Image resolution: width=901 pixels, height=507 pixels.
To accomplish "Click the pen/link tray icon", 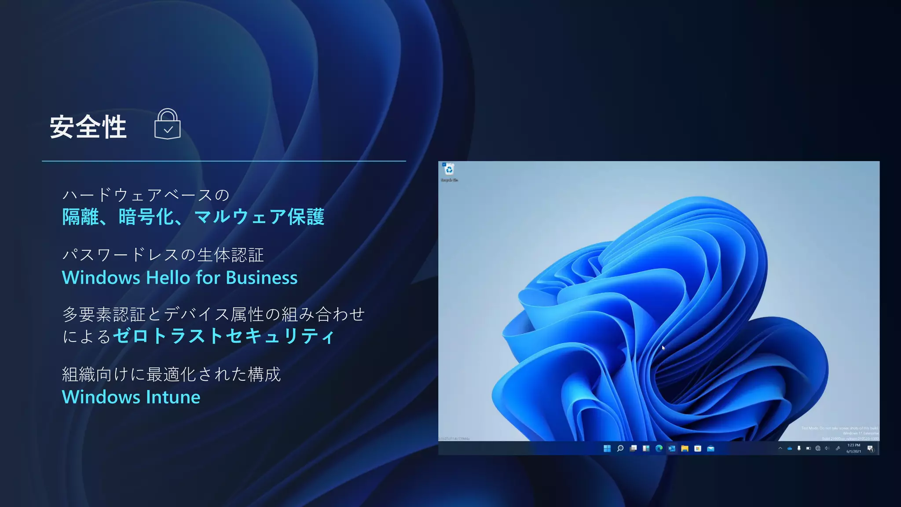I will (838, 448).
